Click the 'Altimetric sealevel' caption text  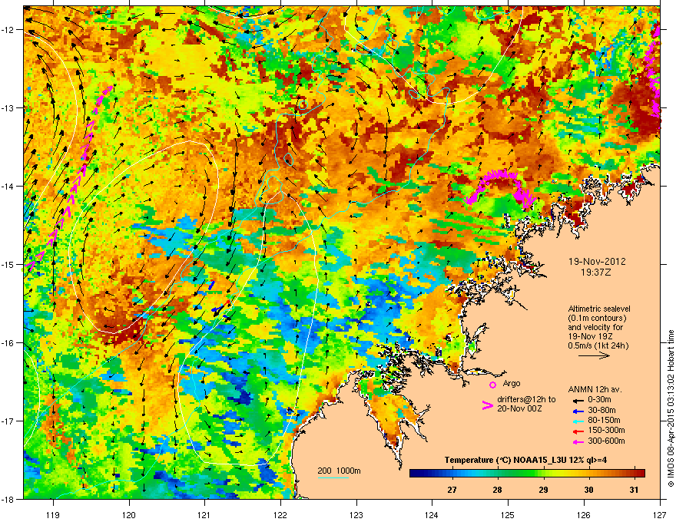[x=599, y=309]
